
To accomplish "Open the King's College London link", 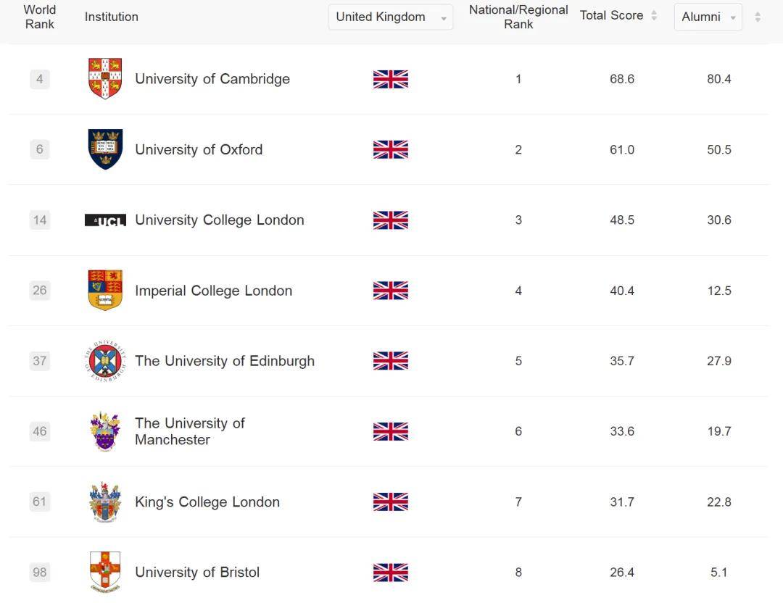I will (207, 502).
